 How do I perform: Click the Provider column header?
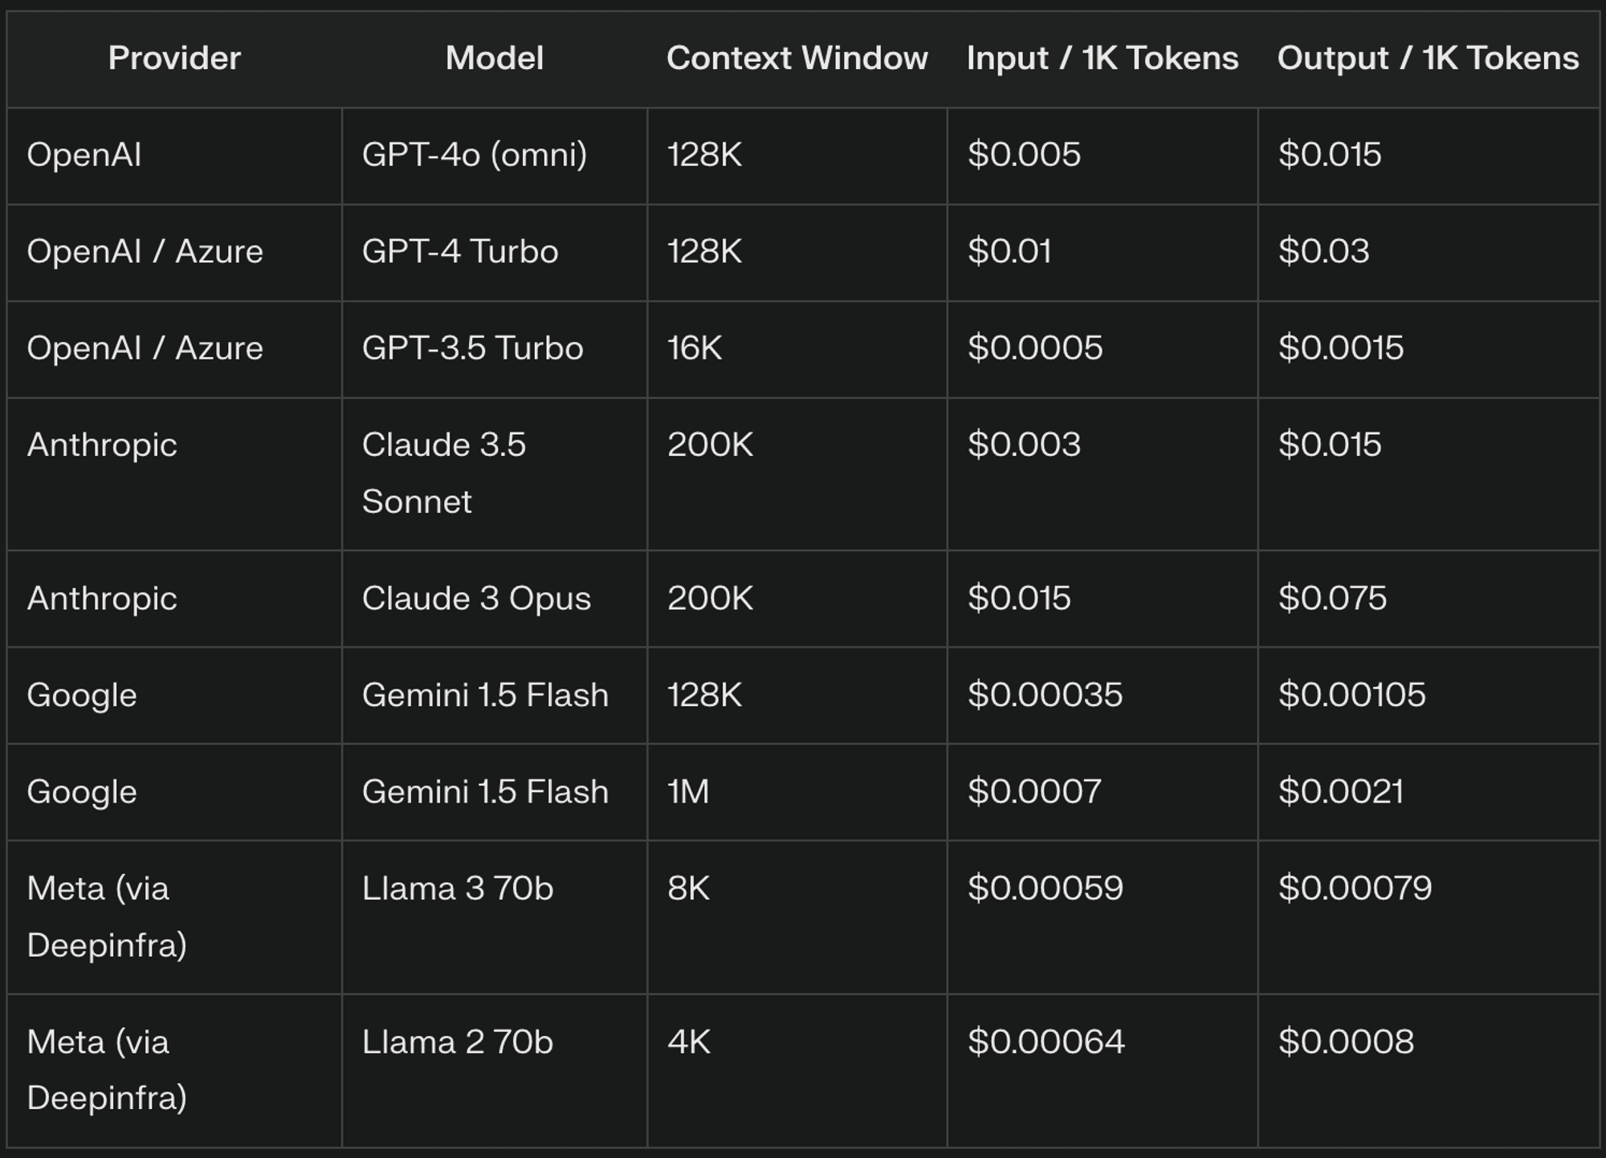(x=174, y=59)
